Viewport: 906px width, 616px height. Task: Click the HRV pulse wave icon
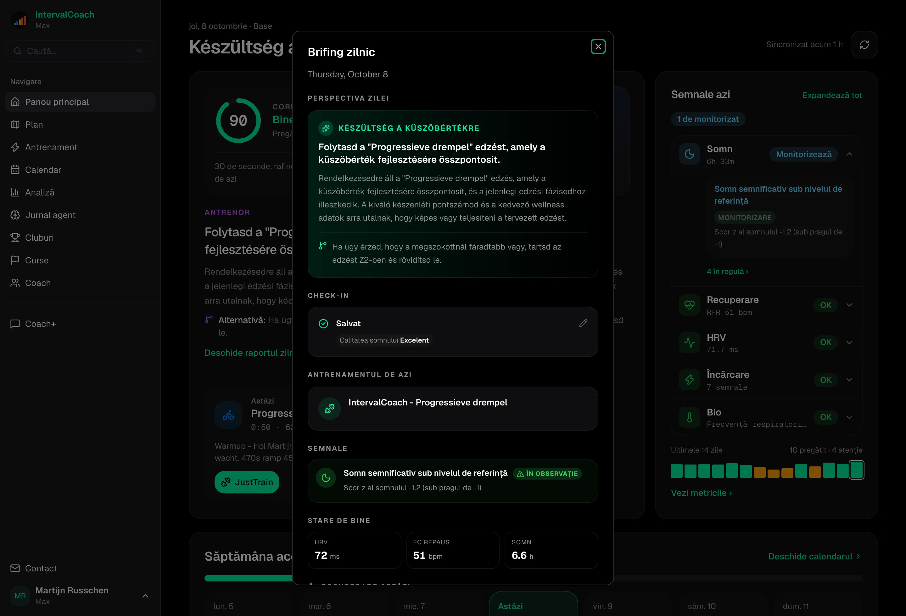point(689,343)
